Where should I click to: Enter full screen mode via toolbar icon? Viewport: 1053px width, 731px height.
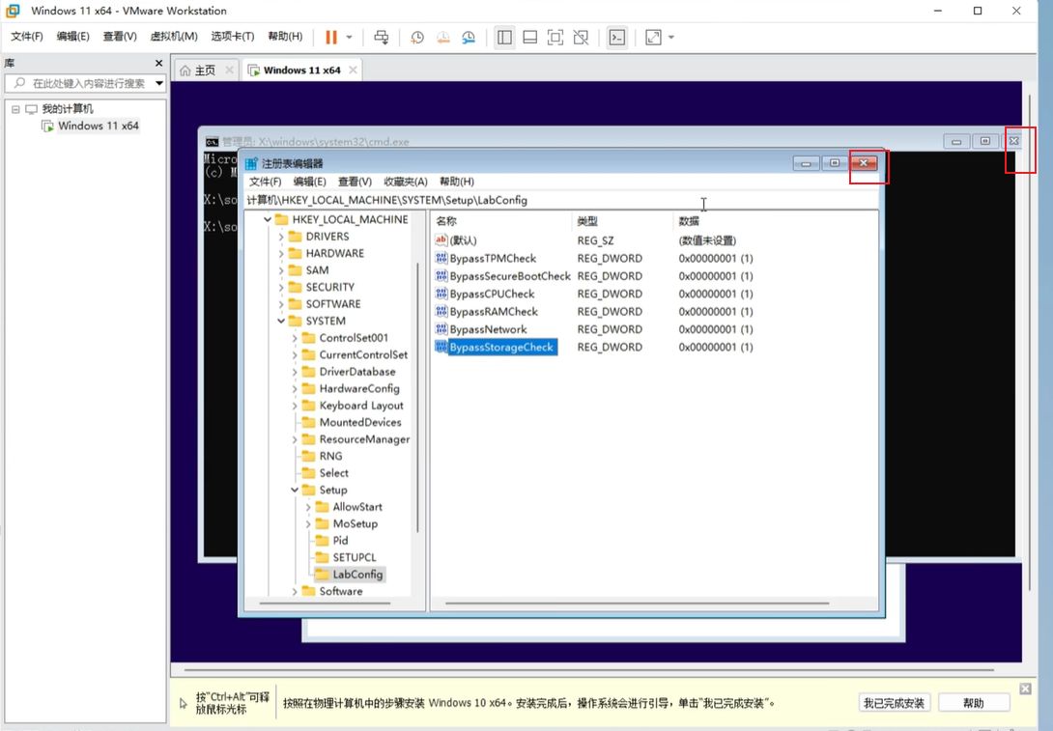pos(555,38)
